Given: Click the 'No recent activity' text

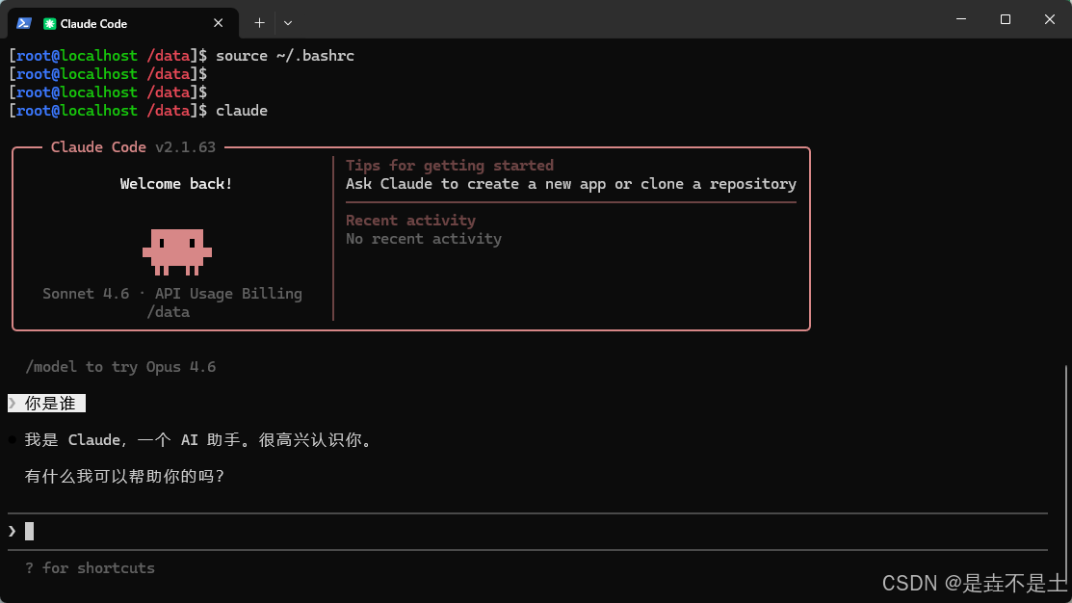Looking at the screenshot, I should 423,239.
